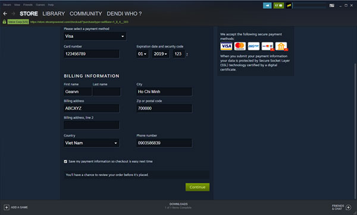Open Friends & Chat icon

(348, 207)
